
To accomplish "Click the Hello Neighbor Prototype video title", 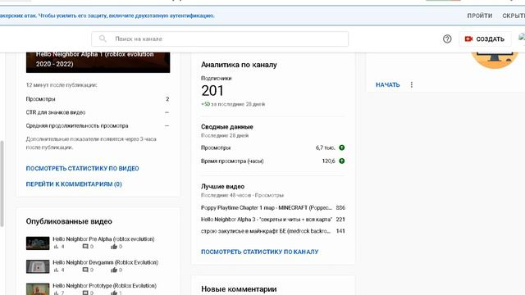I will tap(104, 286).
